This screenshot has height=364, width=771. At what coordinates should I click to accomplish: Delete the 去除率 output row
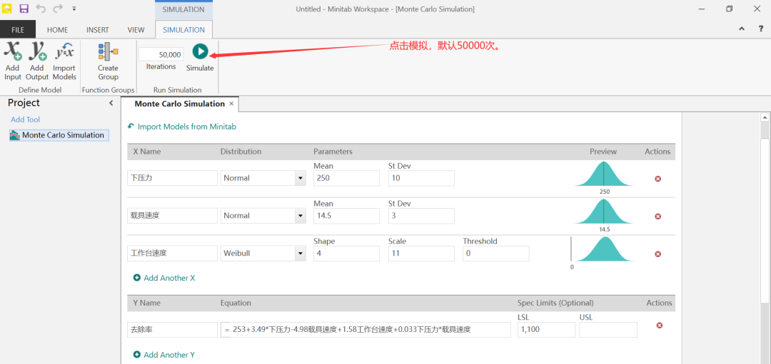tap(660, 326)
